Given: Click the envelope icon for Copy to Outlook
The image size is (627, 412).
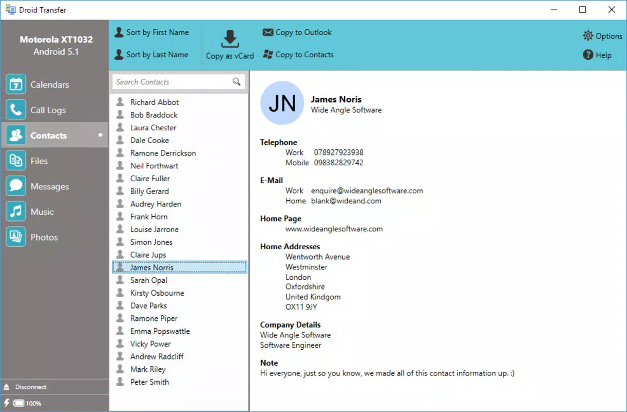Looking at the screenshot, I should (268, 32).
